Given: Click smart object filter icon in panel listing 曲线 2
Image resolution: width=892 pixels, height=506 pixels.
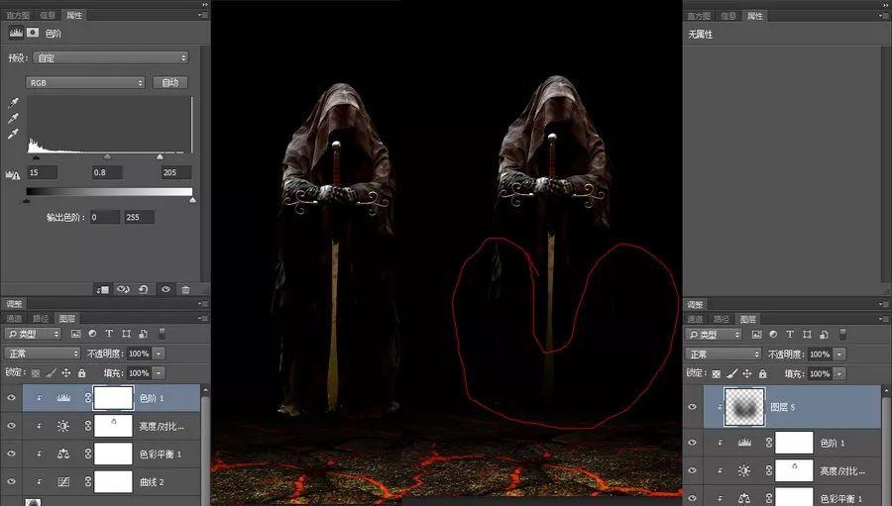Looking at the screenshot, I should click(x=143, y=334).
